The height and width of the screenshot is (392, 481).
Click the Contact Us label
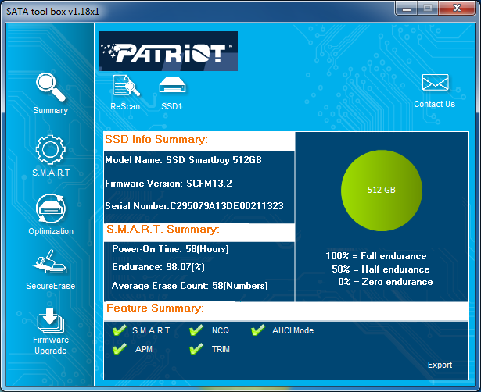(434, 104)
